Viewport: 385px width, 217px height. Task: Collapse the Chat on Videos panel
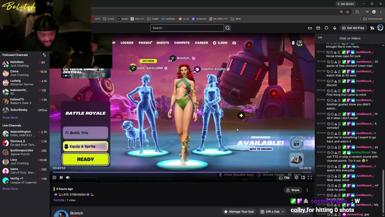pyautogui.click(x=320, y=38)
